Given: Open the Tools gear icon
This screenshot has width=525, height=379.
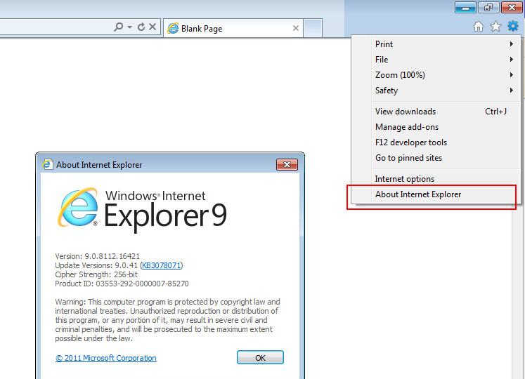Looking at the screenshot, I should click(x=513, y=26).
